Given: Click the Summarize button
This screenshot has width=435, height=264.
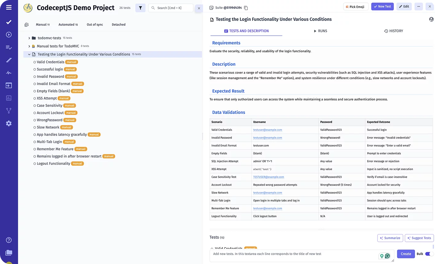Looking at the screenshot, I should 390,238.
